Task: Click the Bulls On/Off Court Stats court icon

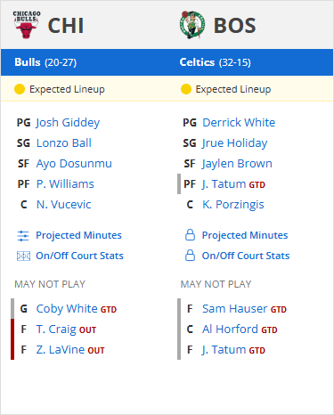Action: click(x=23, y=256)
